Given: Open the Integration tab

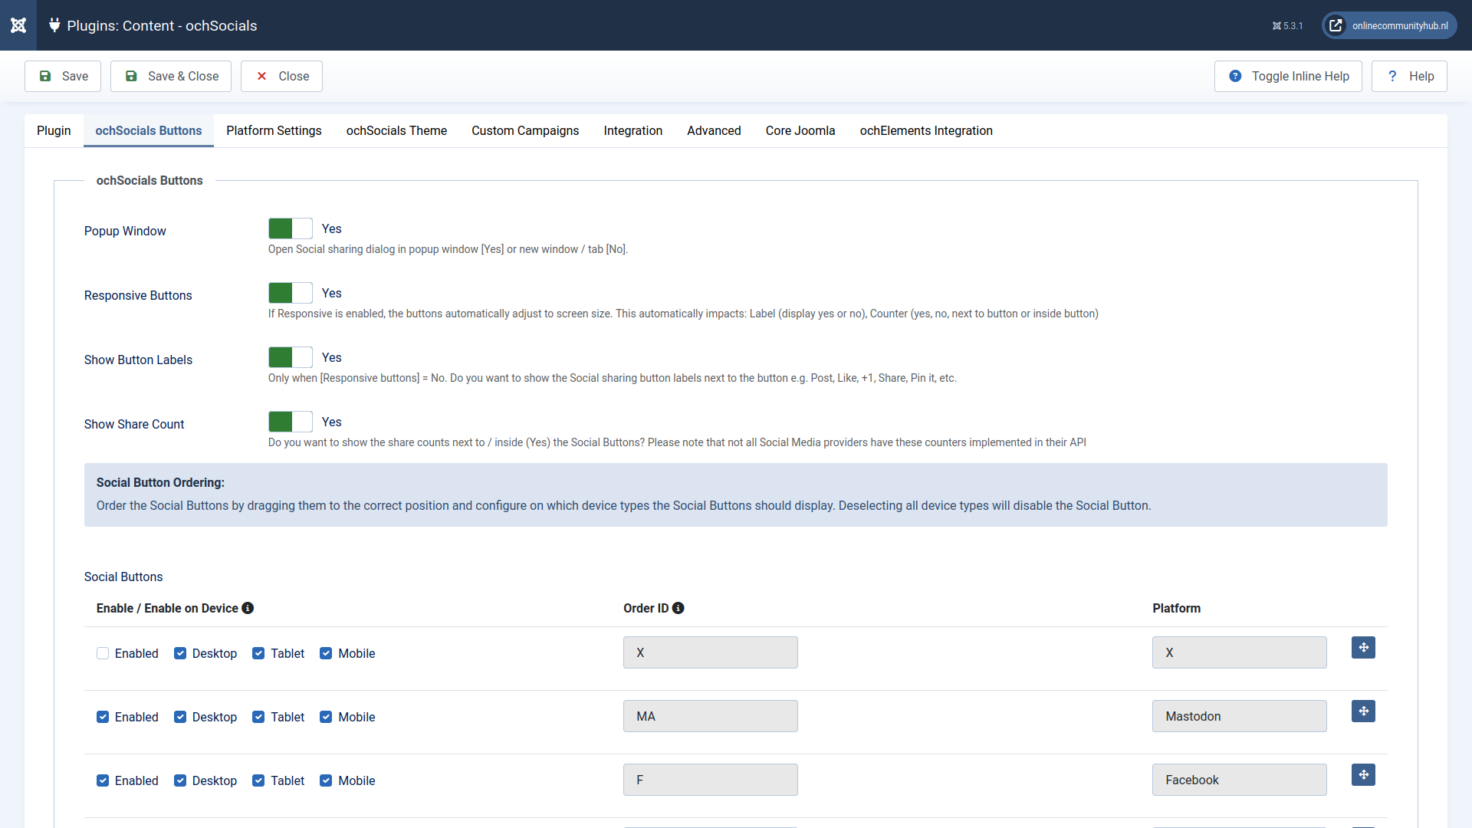Looking at the screenshot, I should pos(632,130).
